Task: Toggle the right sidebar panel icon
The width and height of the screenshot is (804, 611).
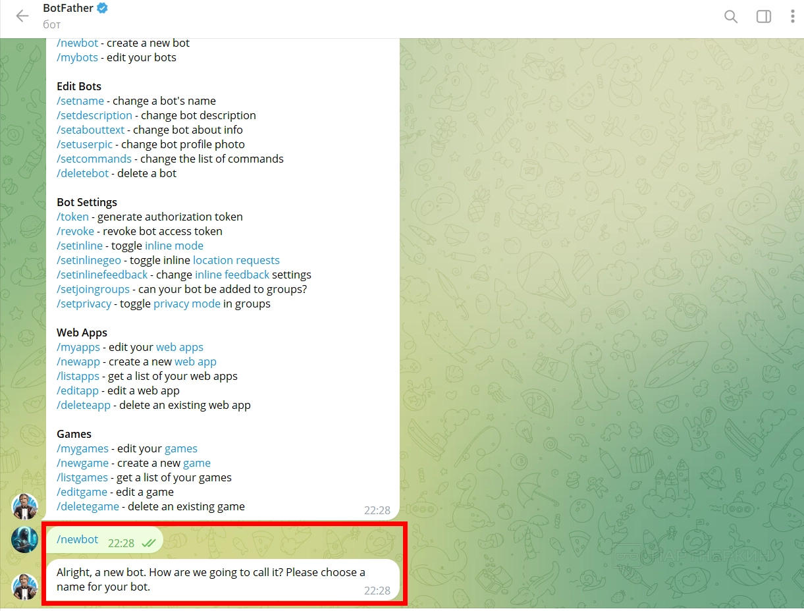Action: (764, 16)
